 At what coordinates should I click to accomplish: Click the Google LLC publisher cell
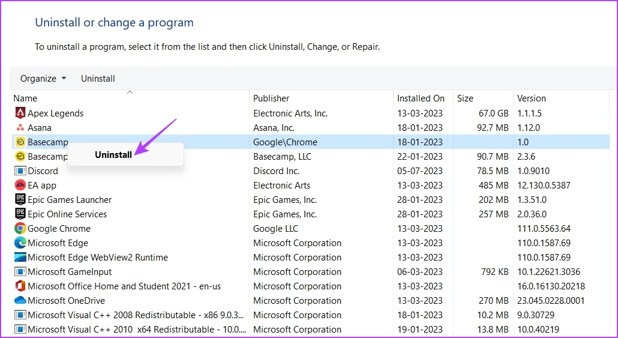275,228
